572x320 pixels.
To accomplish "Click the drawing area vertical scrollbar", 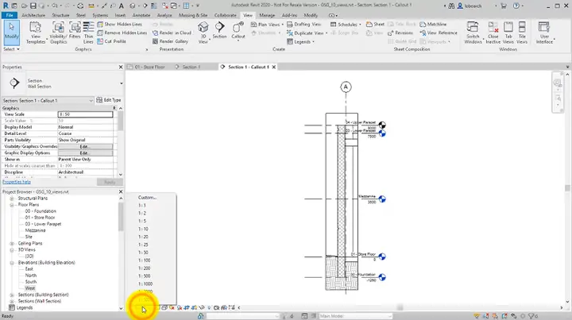I will click(x=567, y=188).
